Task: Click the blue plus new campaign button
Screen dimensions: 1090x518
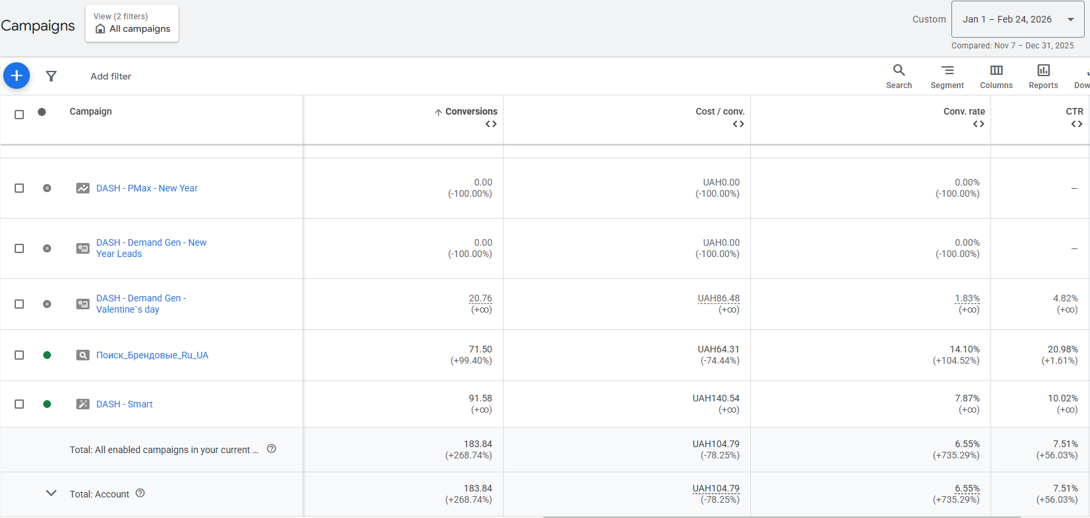Action: pos(17,76)
